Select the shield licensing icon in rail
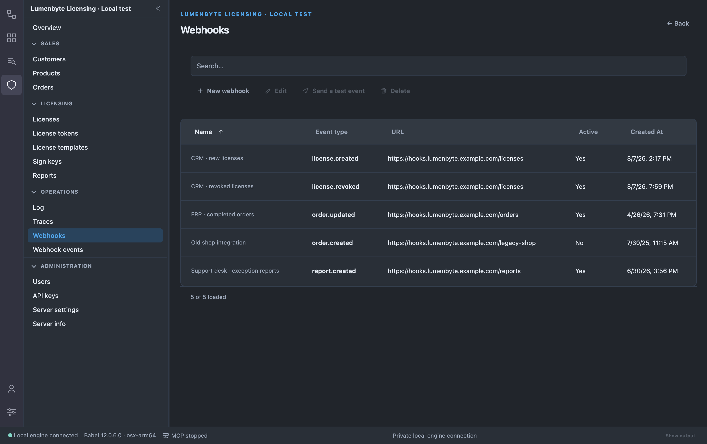 (12, 85)
